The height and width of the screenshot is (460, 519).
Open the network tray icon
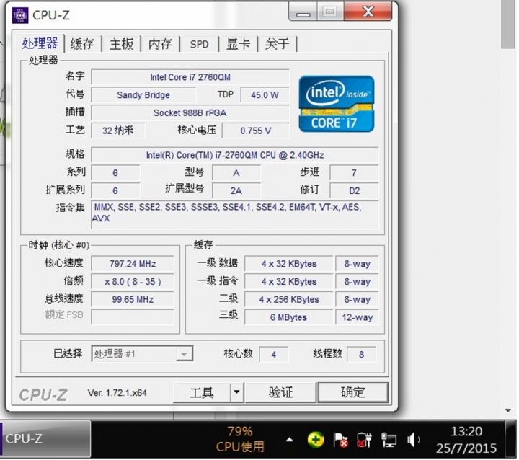(389, 440)
